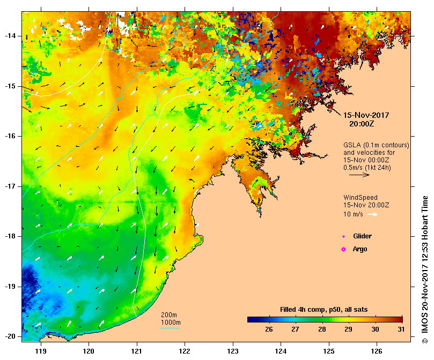The height and width of the screenshot is (360, 434).
Task: Click the date label 15-Nov-2017
Action: click(366, 115)
